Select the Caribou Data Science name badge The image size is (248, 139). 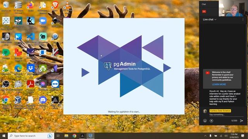[x=220, y=111]
